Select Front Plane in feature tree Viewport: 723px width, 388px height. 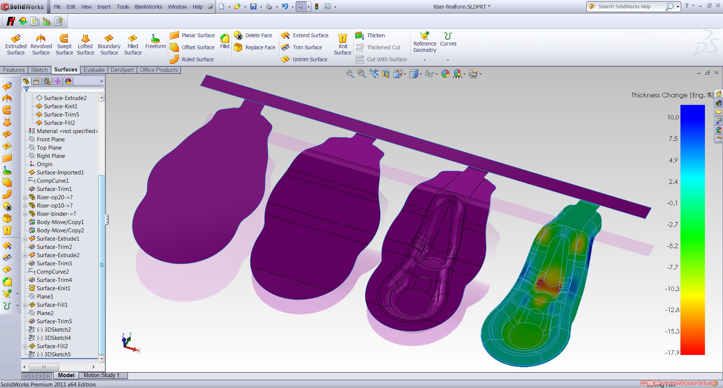point(51,139)
